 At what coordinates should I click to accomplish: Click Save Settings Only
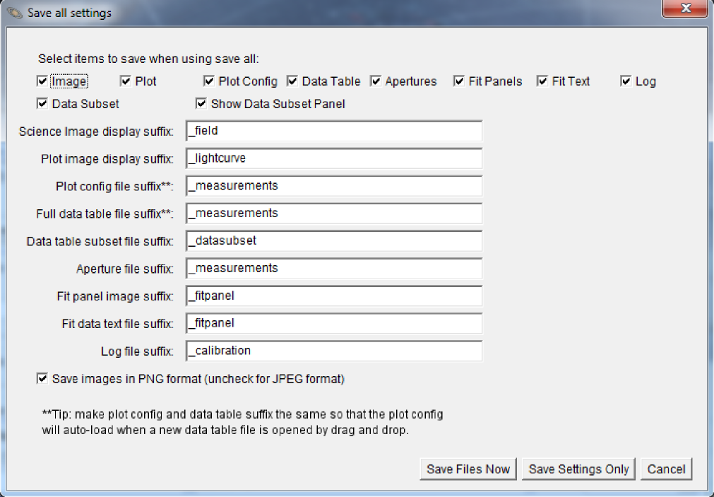coord(578,469)
